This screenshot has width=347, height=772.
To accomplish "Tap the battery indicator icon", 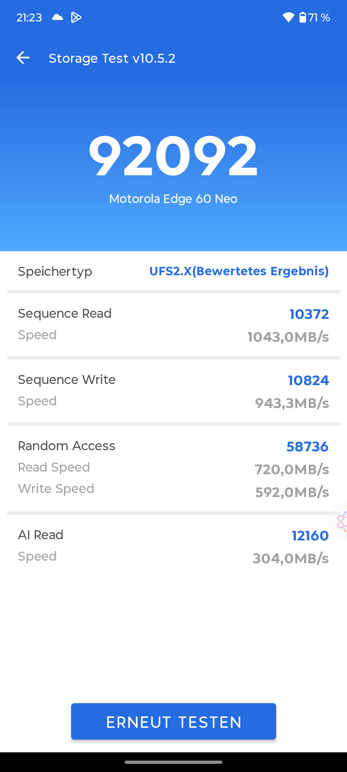I will pyautogui.click(x=303, y=17).
